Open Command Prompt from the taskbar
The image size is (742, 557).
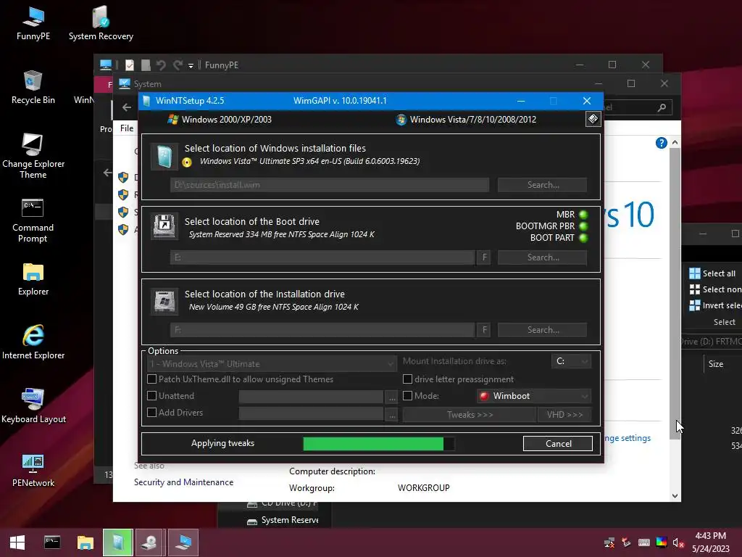(52, 542)
